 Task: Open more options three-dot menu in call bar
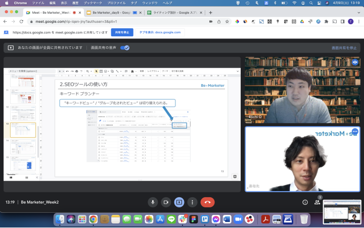(192, 202)
